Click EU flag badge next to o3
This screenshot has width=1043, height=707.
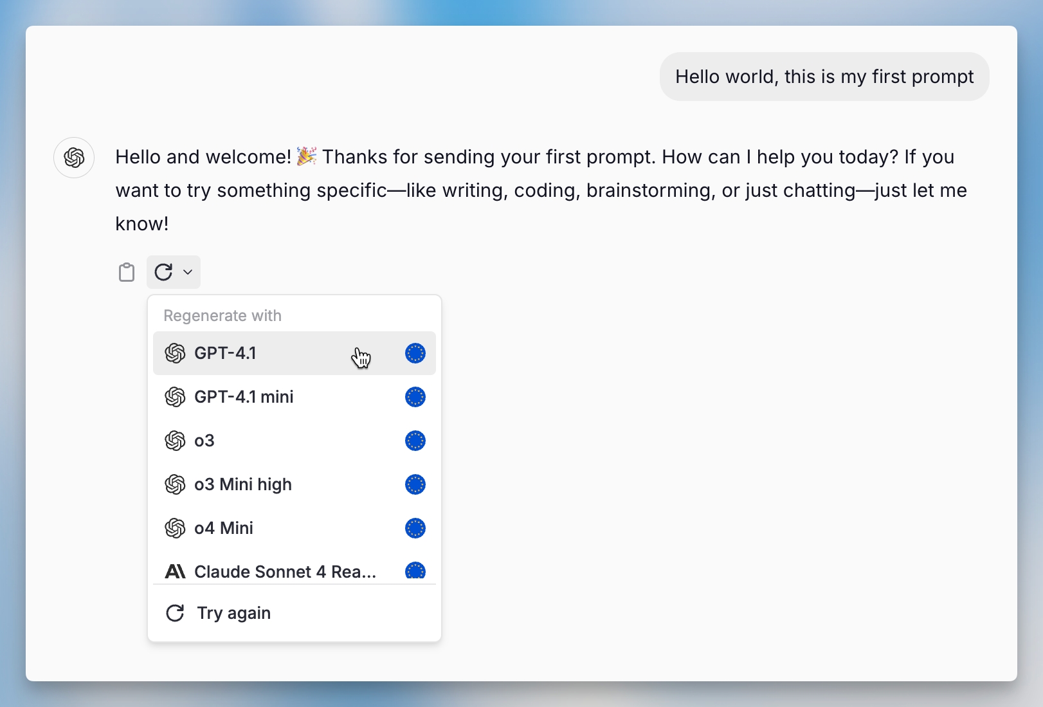[415, 441]
